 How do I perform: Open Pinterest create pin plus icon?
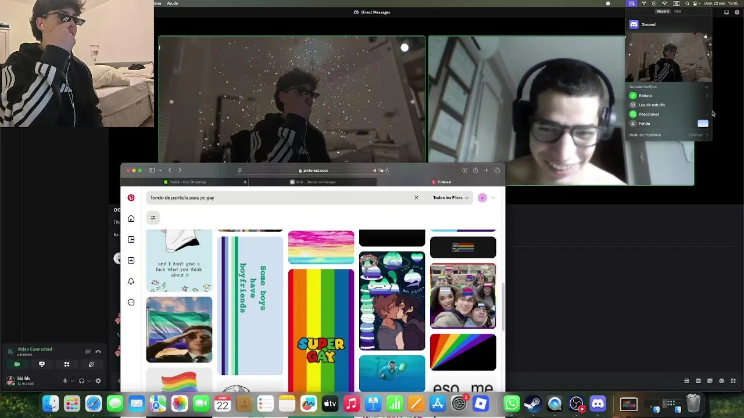(x=131, y=261)
